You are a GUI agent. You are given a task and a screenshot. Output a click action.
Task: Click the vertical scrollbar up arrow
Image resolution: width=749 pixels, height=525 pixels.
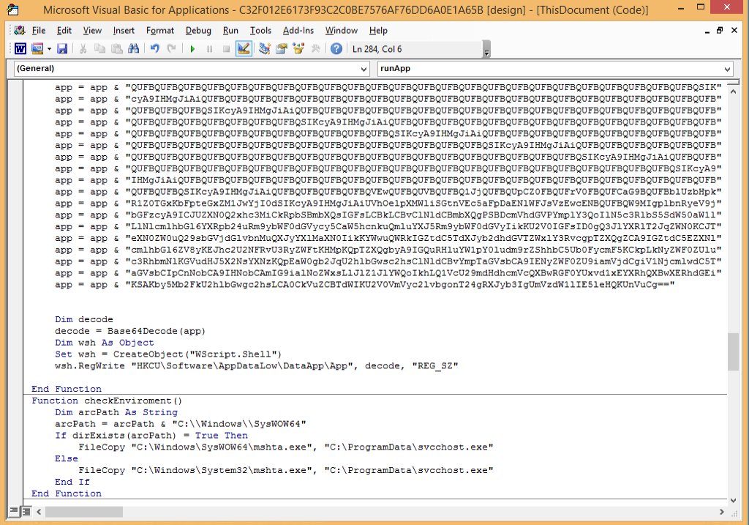coord(733,90)
